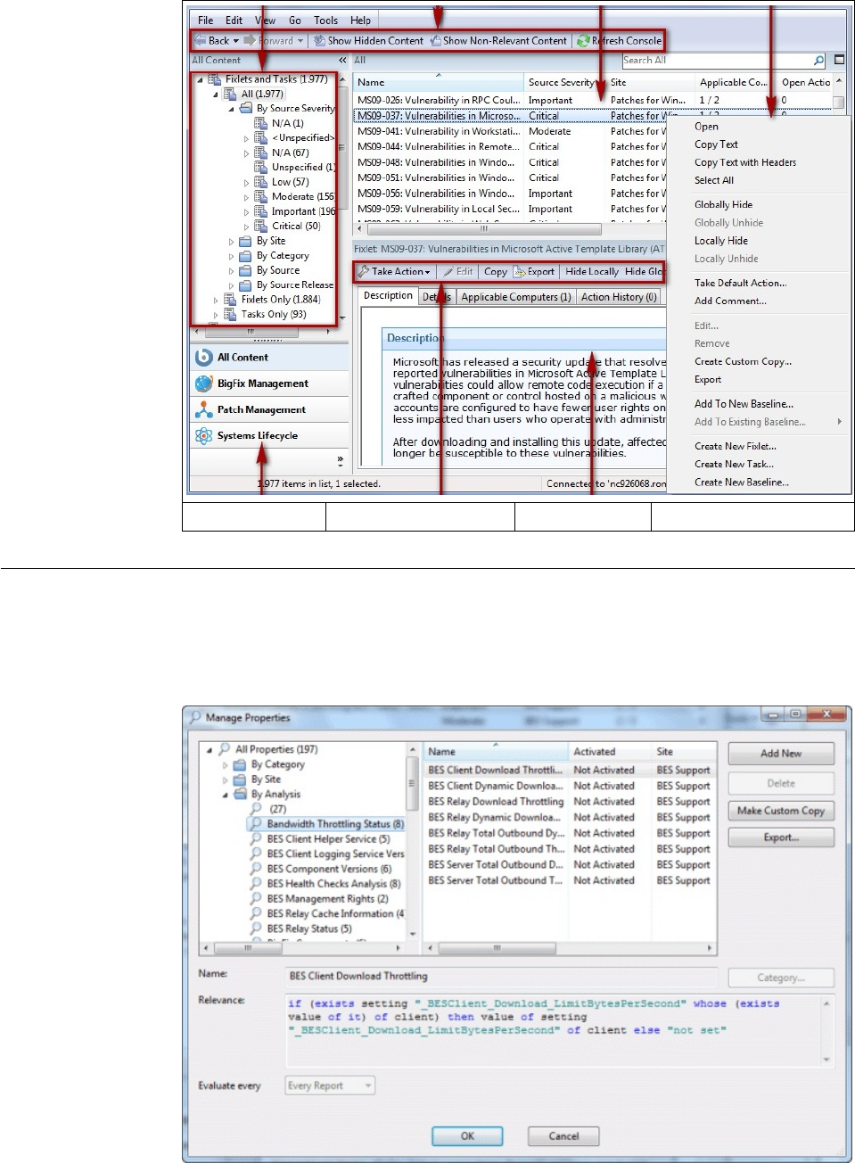The width and height of the screenshot is (855, 1163).
Task: Collapse the By Analysis node in Manage Properties
Action: (225, 795)
